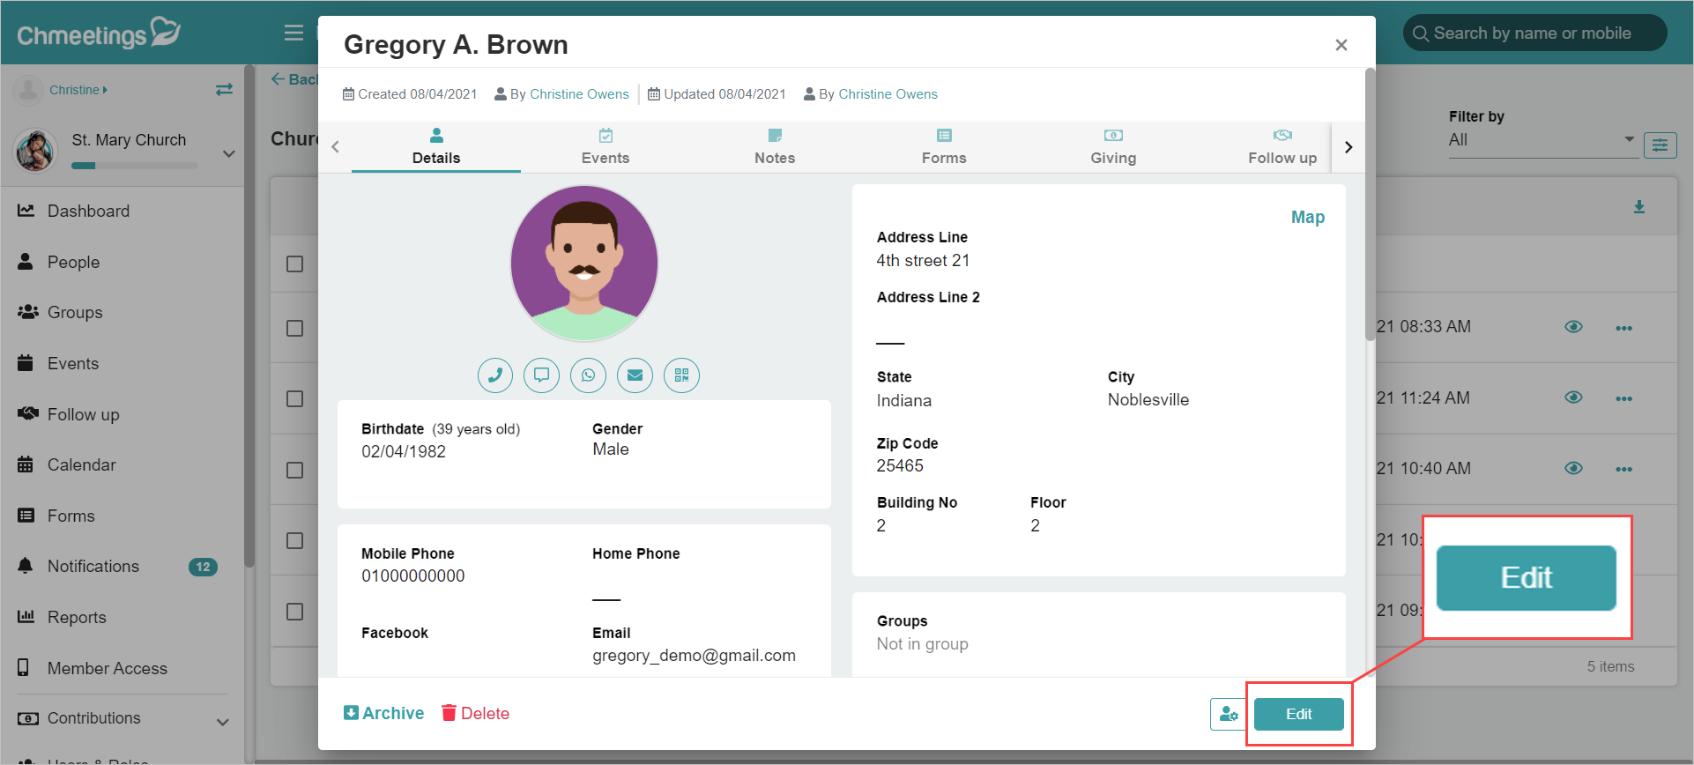Viewport: 1694px width, 765px height.
Task: Expand the St. Mary Church selector
Action: point(229,153)
